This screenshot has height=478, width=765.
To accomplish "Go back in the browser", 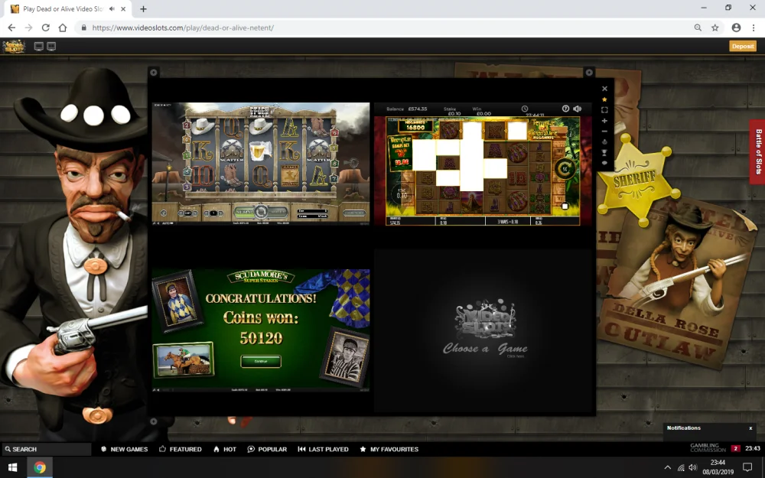I will 11,28.
